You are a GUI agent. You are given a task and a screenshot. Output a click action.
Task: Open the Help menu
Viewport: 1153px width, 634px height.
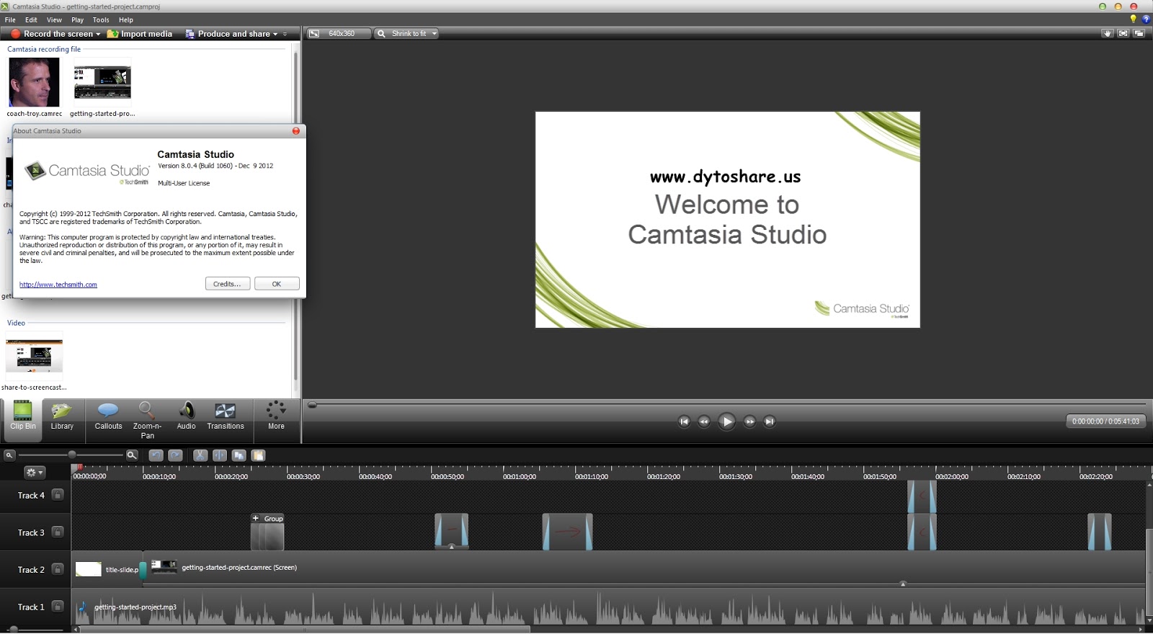126,20
